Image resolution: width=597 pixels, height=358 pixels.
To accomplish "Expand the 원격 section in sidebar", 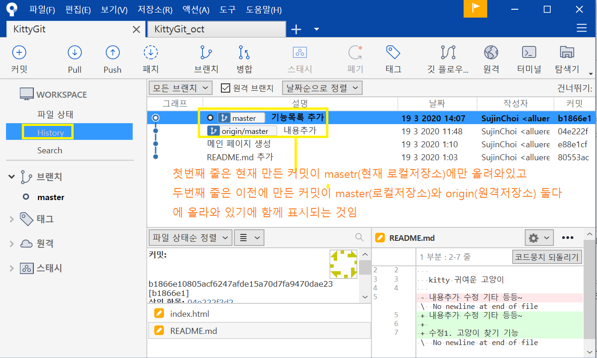I will 12,244.
